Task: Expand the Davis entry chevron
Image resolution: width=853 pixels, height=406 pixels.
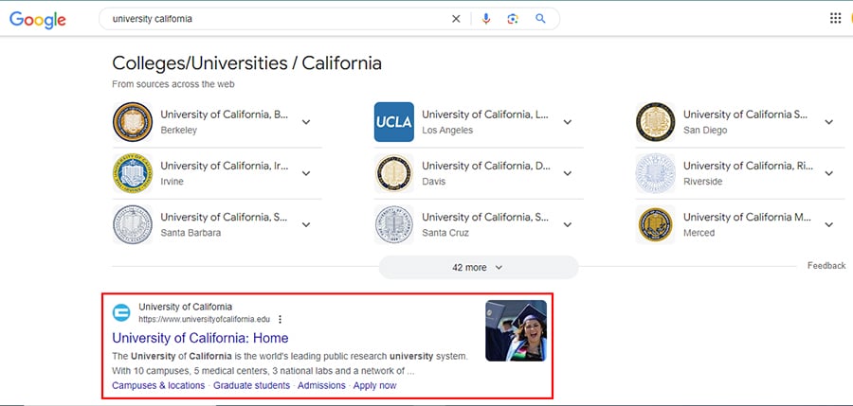Action: (x=568, y=173)
